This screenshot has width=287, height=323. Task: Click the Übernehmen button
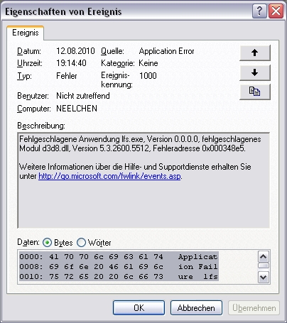[x=254, y=308]
